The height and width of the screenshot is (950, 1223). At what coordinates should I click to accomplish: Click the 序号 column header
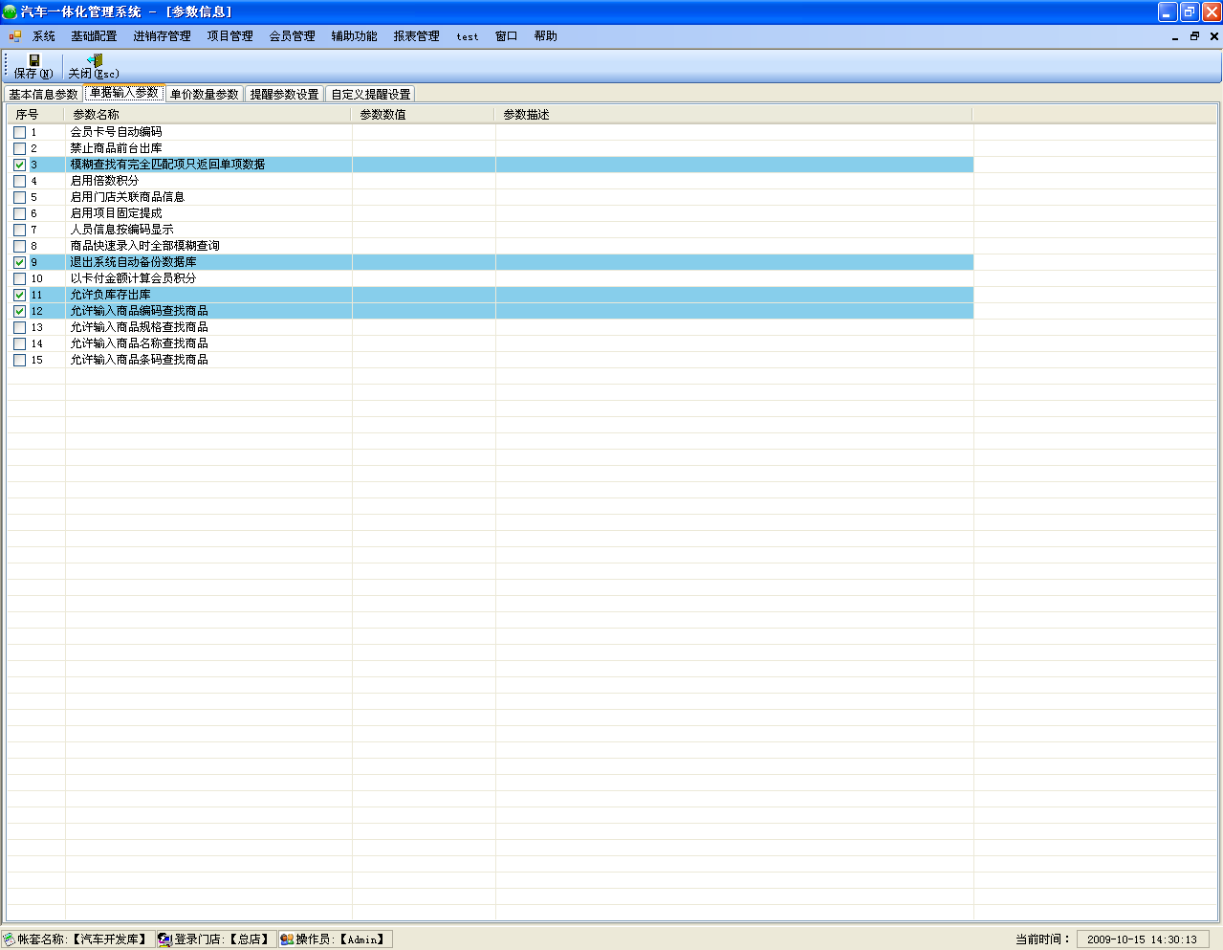click(x=36, y=114)
